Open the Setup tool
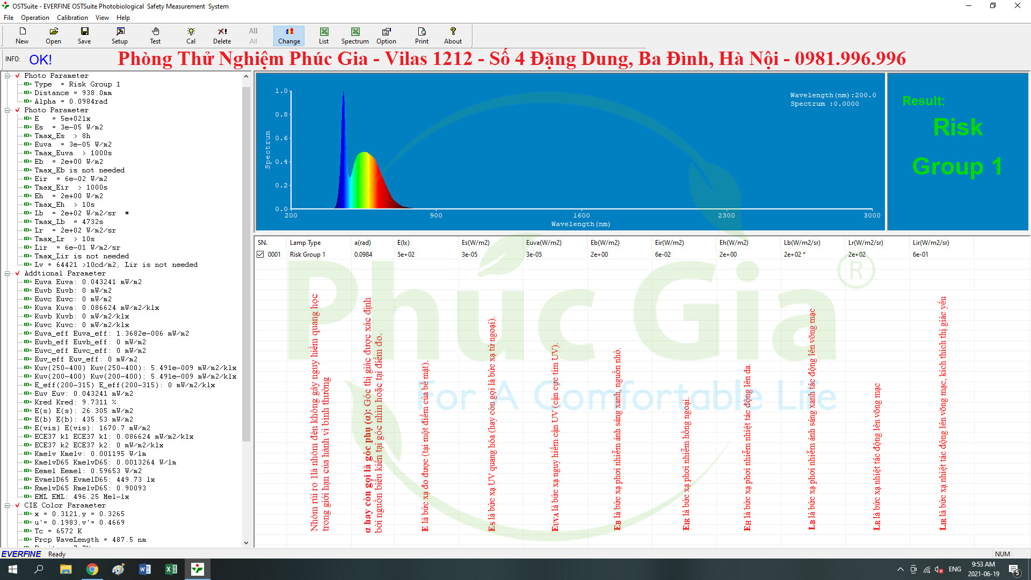 tap(120, 36)
